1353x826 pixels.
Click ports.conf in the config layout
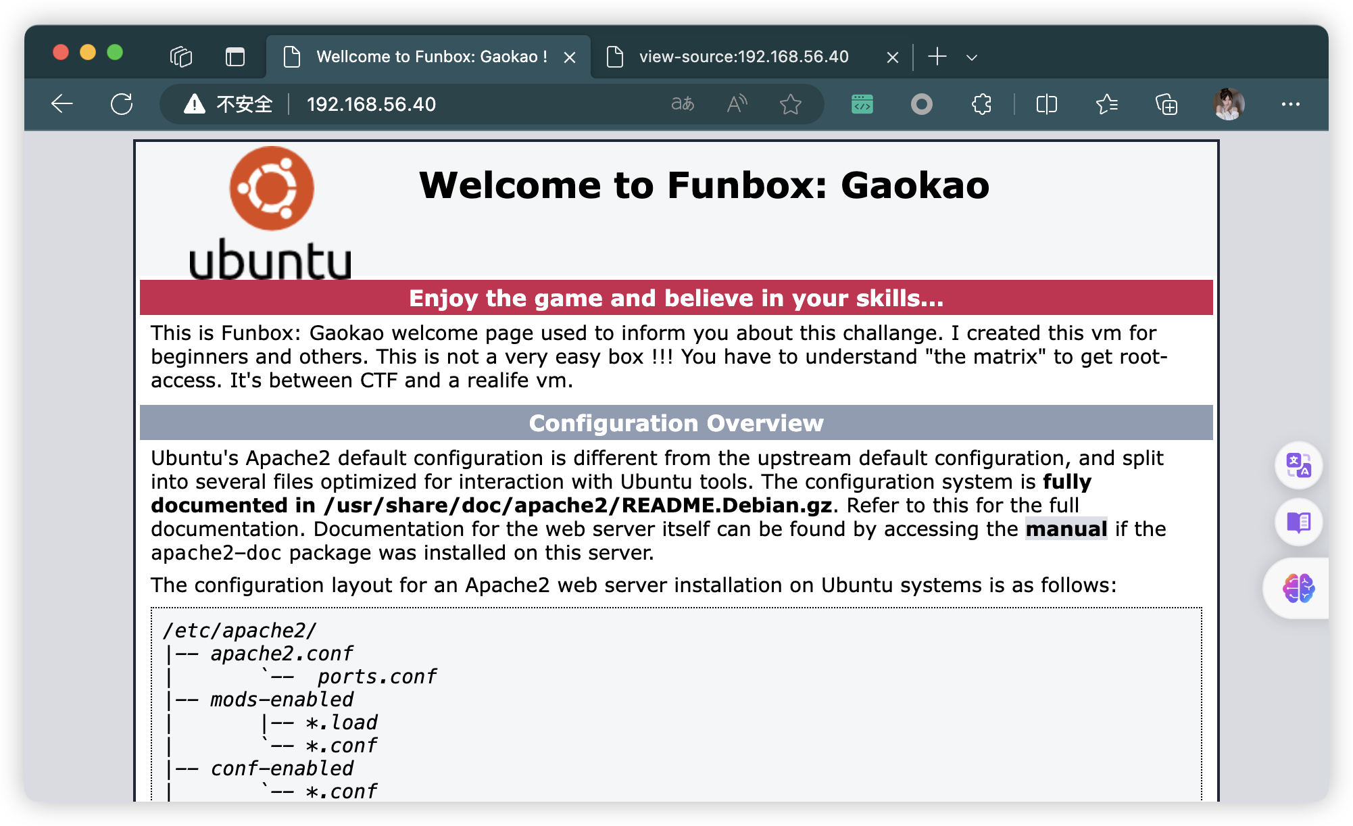coord(377,677)
